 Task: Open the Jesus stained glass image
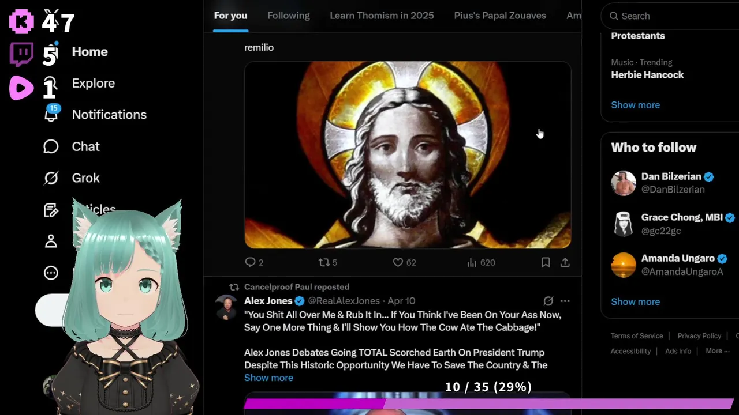pos(408,155)
